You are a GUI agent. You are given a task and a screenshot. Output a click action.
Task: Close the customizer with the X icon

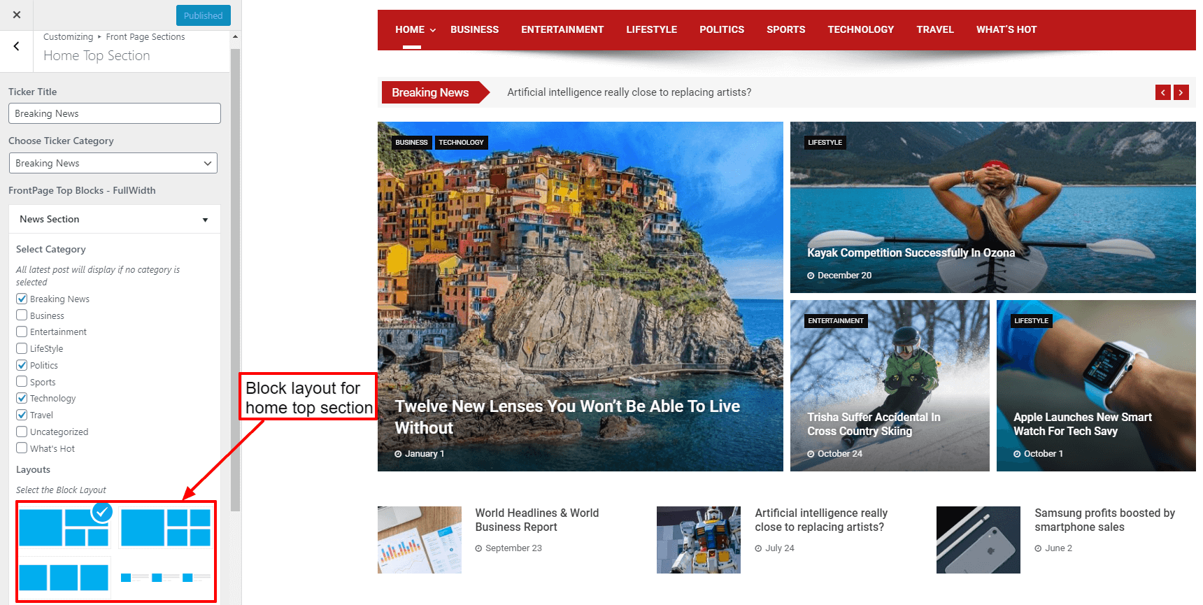tap(17, 15)
